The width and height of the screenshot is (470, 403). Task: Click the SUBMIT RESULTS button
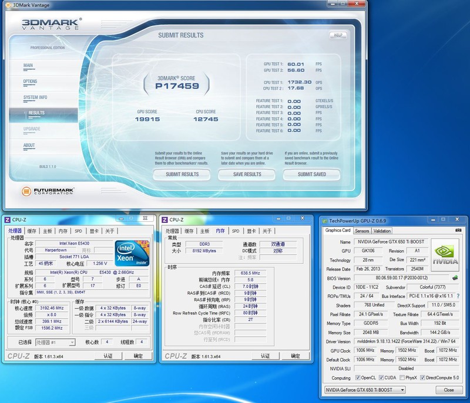tap(182, 174)
